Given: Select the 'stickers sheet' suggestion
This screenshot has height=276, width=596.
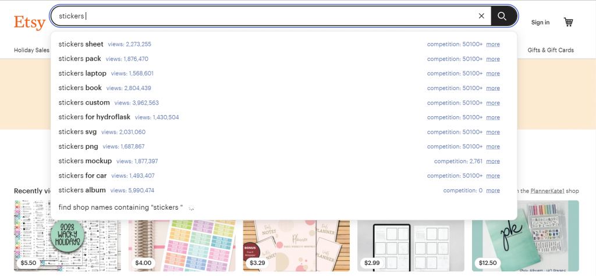Looking at the screenshot, I should coord(81,44).
